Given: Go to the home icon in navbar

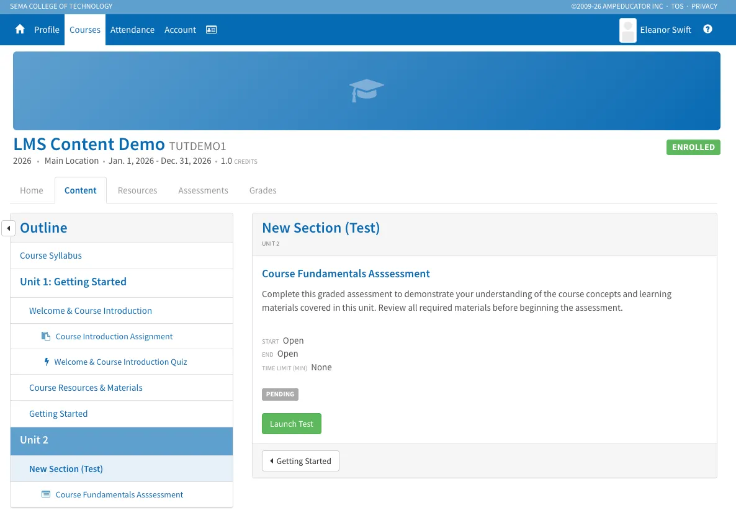Looking at the screenshot, I should (x=20, y=30).
